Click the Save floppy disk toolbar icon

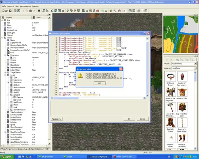(x=10, y=11)
